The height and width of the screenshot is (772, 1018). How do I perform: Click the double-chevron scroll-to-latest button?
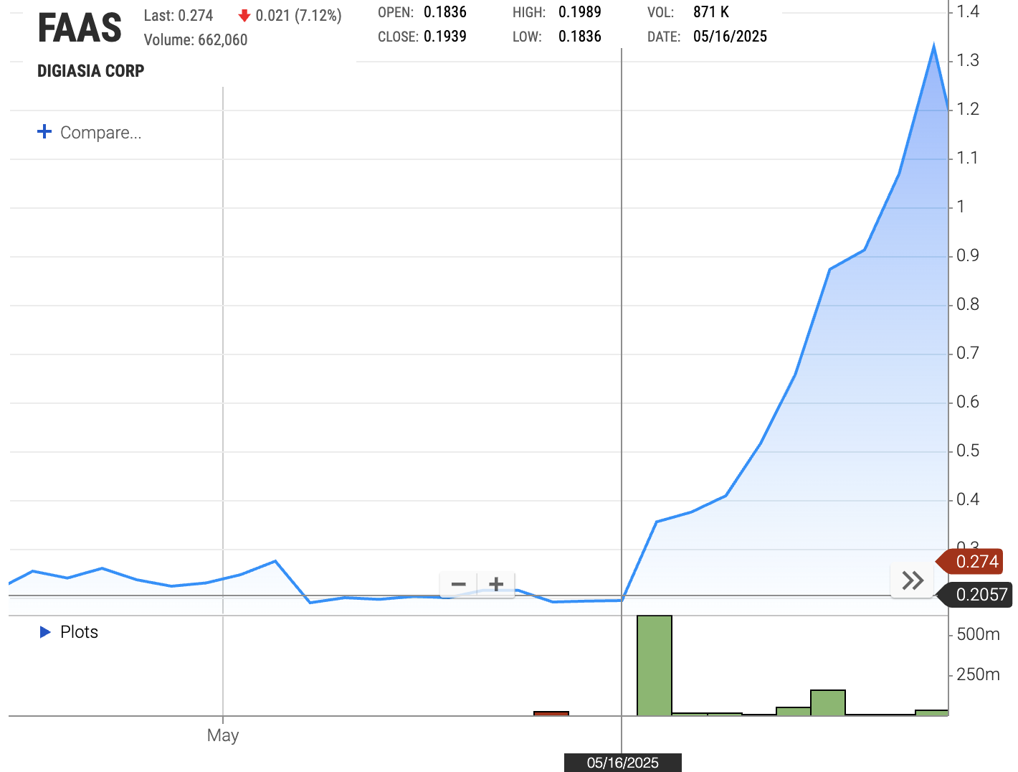coord(912,580)
